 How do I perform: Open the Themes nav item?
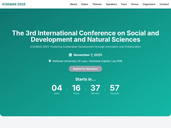(x=97, y=4)
